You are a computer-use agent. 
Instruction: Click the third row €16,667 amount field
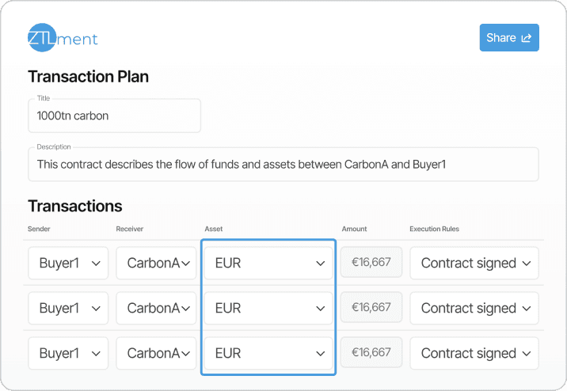[x=371, y=352]
